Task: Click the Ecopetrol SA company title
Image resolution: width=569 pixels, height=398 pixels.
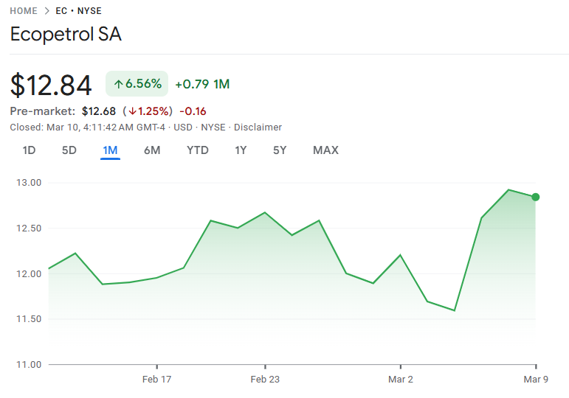Action: point(66,35)
